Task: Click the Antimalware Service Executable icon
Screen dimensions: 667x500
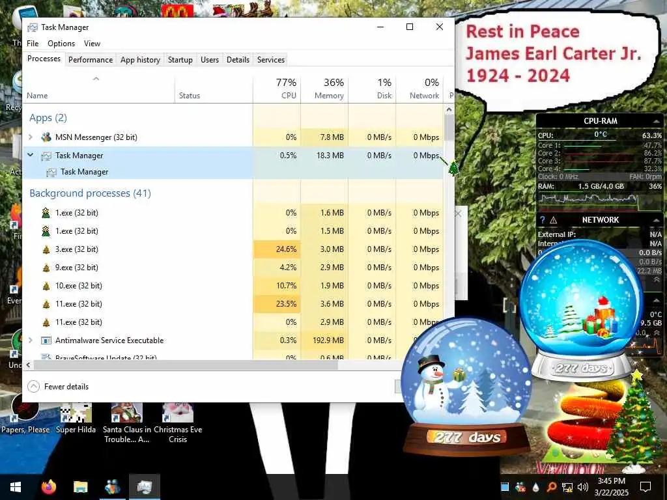Action: 46,340
